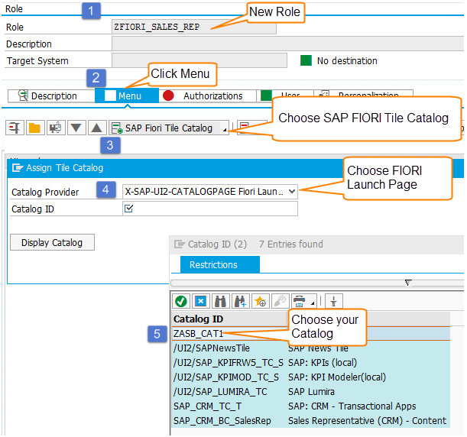Select the ZASB_CAT1 catalog row
467x437 pixels.
click(311, 333)
